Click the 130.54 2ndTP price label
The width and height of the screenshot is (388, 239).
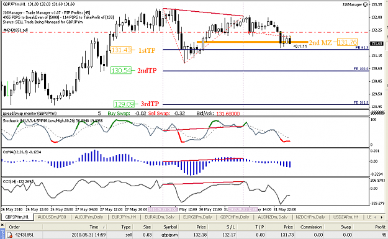pos(121,71)
